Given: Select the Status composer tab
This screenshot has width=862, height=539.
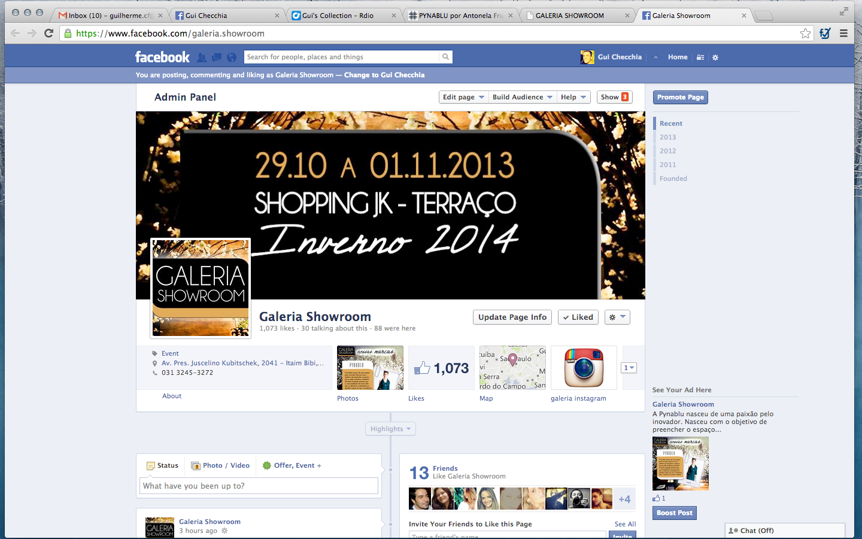Looking at the screenshot, I should click(x=162, y=465).
